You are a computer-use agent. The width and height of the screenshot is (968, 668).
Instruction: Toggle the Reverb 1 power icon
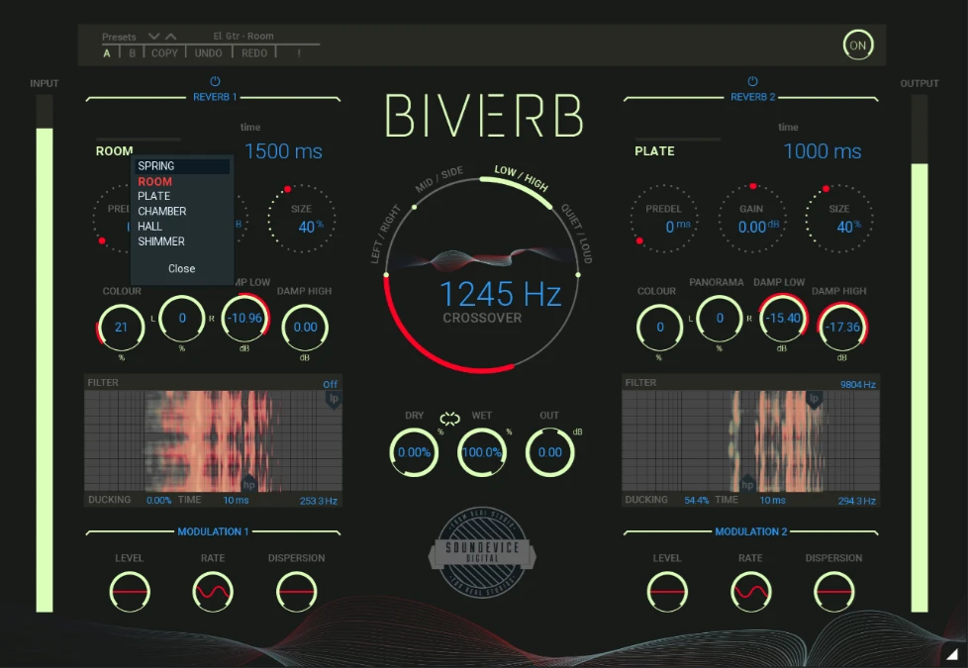pos(215,81)
